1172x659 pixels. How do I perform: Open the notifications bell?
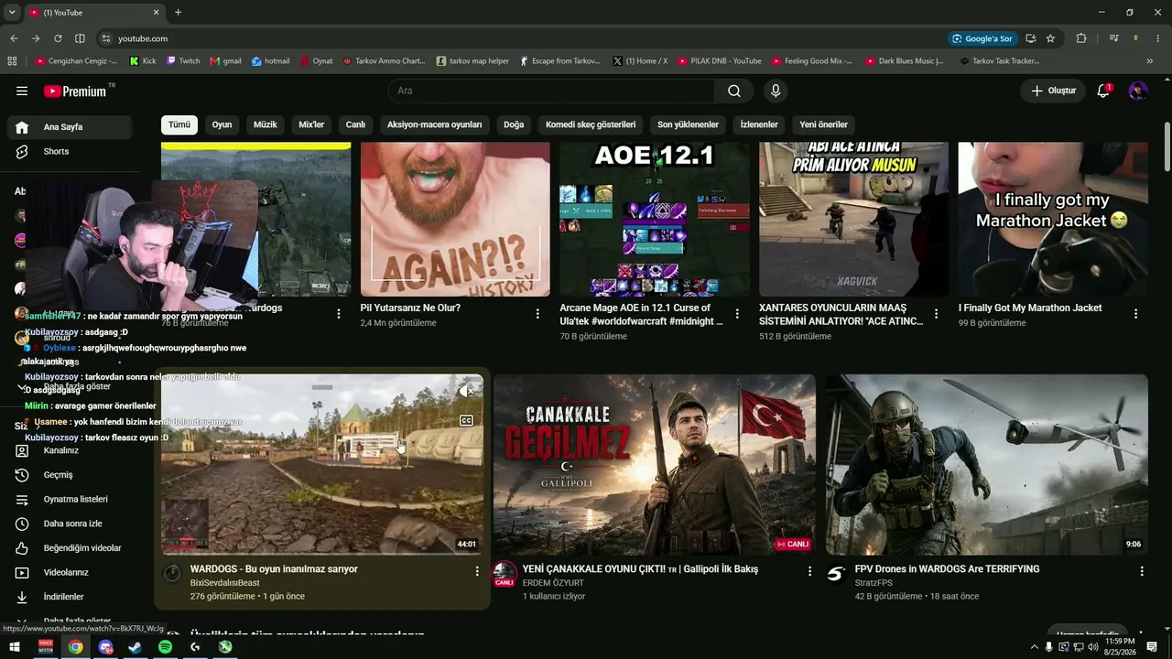click(x=1103, y=91)
